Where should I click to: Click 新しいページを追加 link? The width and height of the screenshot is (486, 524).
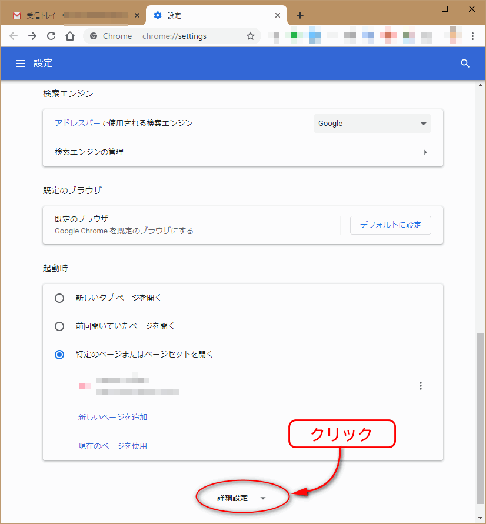[112, 418]
